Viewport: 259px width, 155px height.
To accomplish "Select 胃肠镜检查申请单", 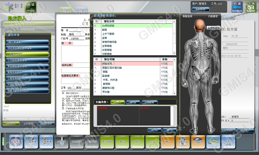I will pyautogui.click(x=27, y=66).
